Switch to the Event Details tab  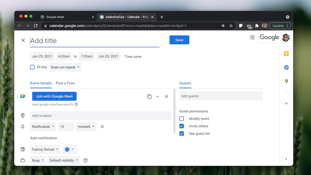pos(41,83)
